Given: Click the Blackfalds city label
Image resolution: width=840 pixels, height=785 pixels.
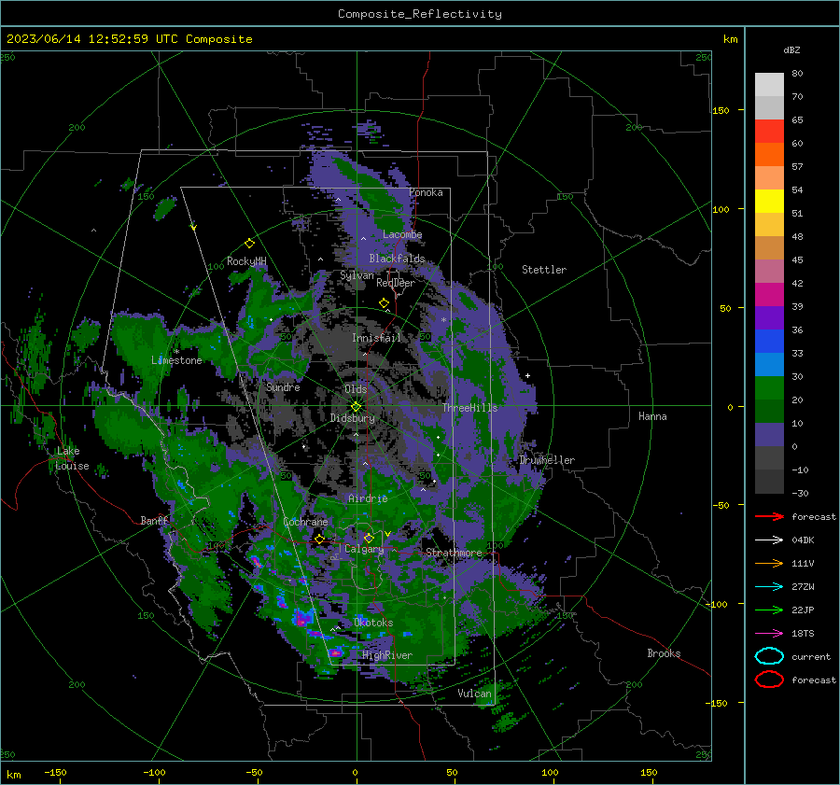Looking at the screenshot, I should tap(397, 259).
